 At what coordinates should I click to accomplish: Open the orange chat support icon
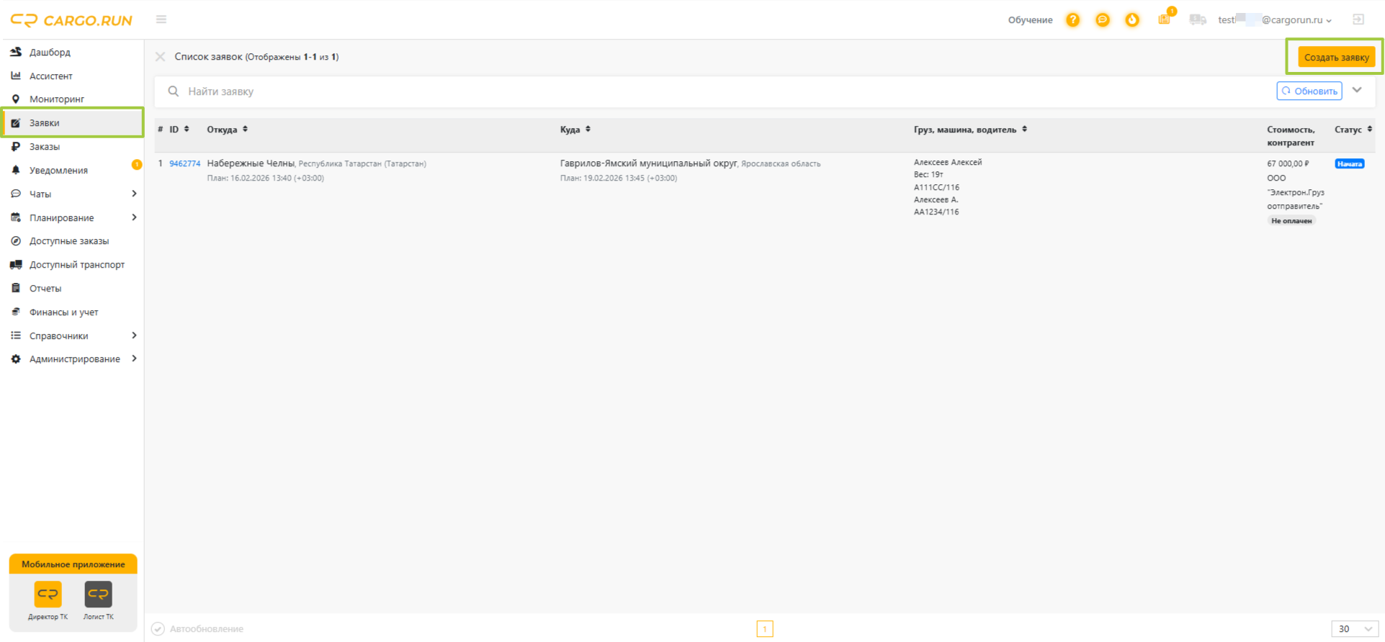1103,20
